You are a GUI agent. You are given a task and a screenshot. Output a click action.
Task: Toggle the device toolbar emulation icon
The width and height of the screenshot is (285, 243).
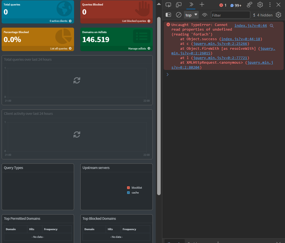coord(179,5)
